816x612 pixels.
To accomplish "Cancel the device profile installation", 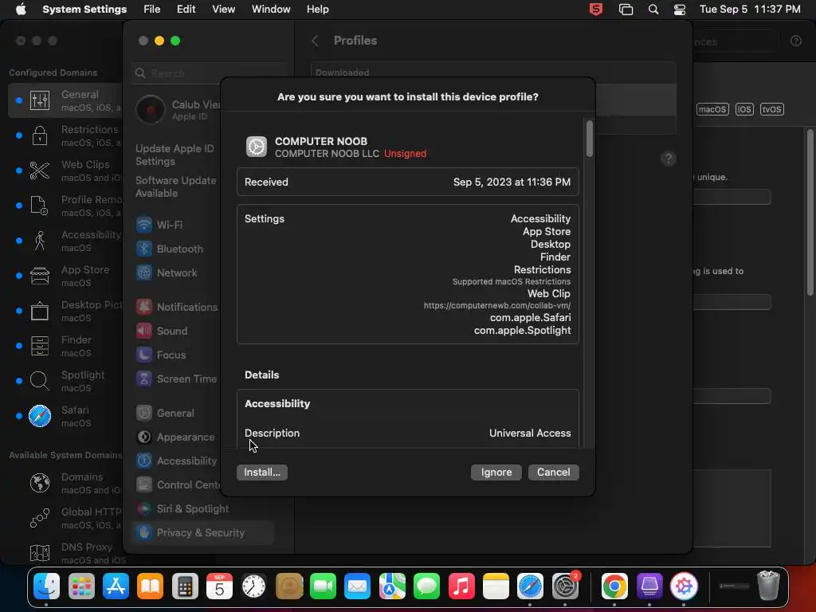I will pos(553,472).
